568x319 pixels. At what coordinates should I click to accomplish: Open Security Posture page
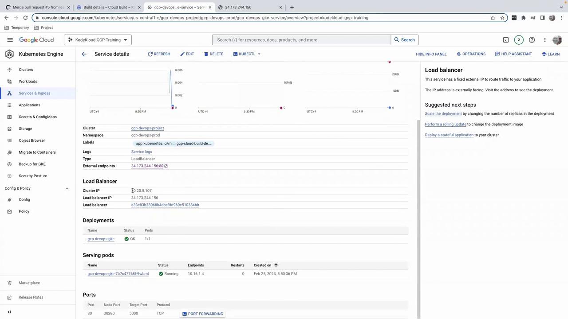pyautogui.click(x=33, y=176)
